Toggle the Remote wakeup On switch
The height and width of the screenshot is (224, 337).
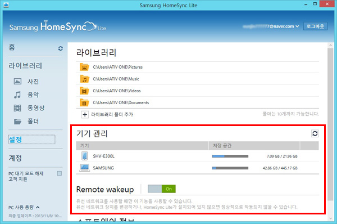click(162, 189)
